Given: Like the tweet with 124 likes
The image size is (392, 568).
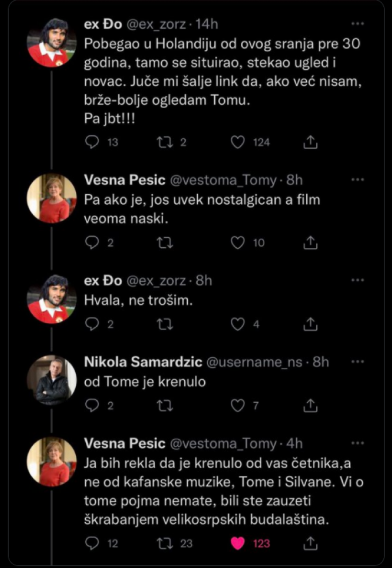Looking at the screenshot, I should [x=237, y=142].
